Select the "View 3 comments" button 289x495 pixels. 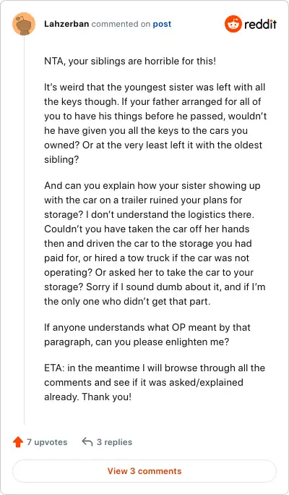(144, 471)
